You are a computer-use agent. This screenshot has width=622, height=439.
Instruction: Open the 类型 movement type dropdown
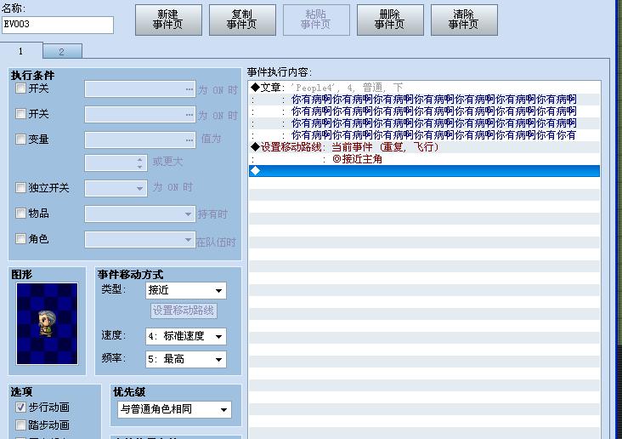(185, 290)
